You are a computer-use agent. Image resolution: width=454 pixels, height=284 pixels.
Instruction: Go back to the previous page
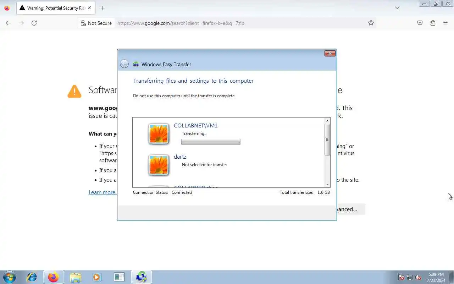[x=9, y=23]
